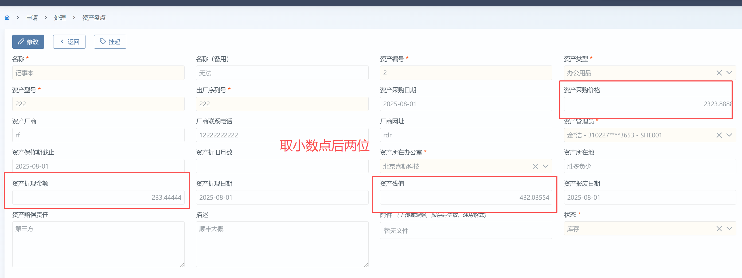Click the 返回 button
This screenshot has width=742, height=278.
coord(69,42)
